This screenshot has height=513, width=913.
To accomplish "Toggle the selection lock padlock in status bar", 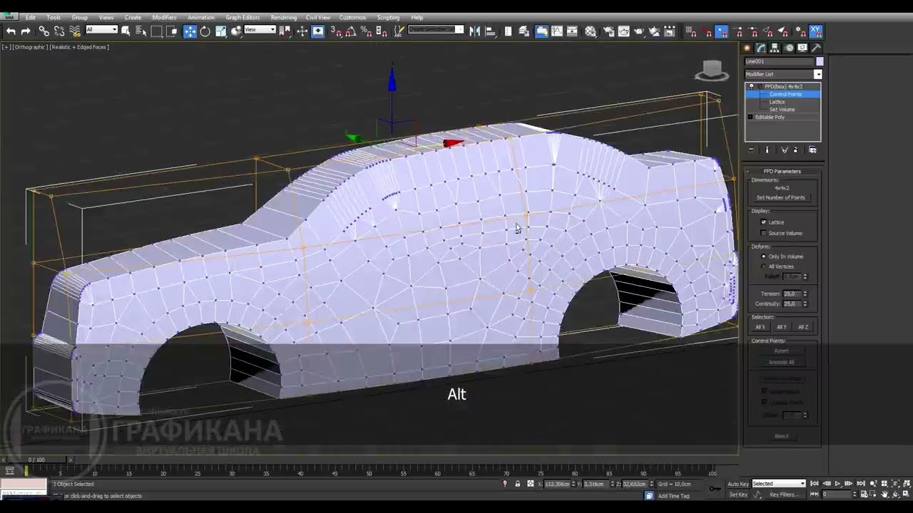I will [518, 484].
